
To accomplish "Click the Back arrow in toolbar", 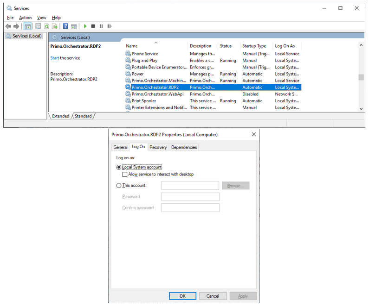I will tap(8, 26).
